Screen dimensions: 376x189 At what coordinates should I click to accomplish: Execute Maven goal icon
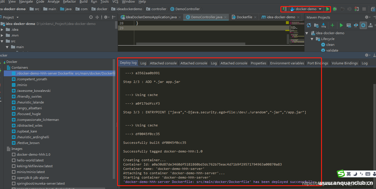click(x=349, y=26)
